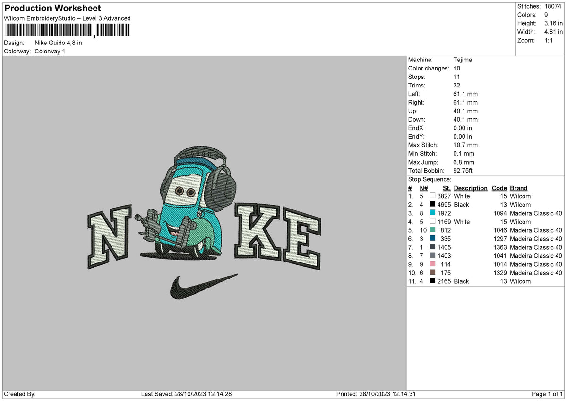Click the Brand column header
Screen dimensions: 567x401
[518, 188]
